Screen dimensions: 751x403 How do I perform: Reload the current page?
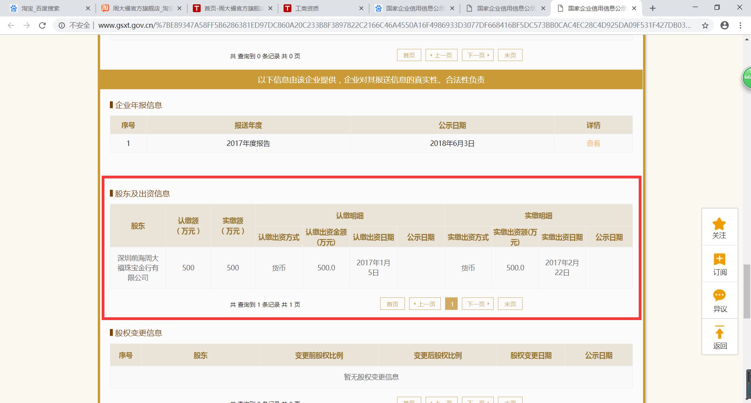tap(42, 25)
